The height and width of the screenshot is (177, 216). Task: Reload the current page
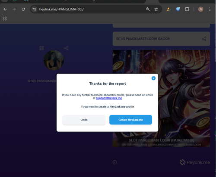point(23,9)
